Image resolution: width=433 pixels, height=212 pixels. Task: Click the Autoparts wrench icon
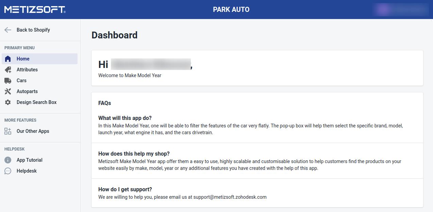[x=8, y=91]
